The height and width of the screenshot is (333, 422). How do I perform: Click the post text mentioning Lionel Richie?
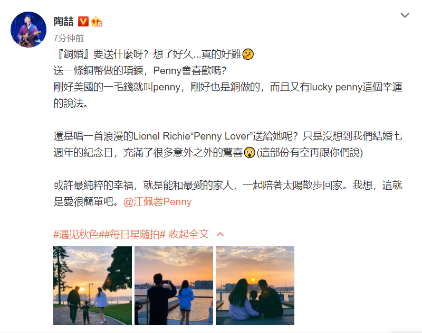pyautogui.click(x=228, y=144)
